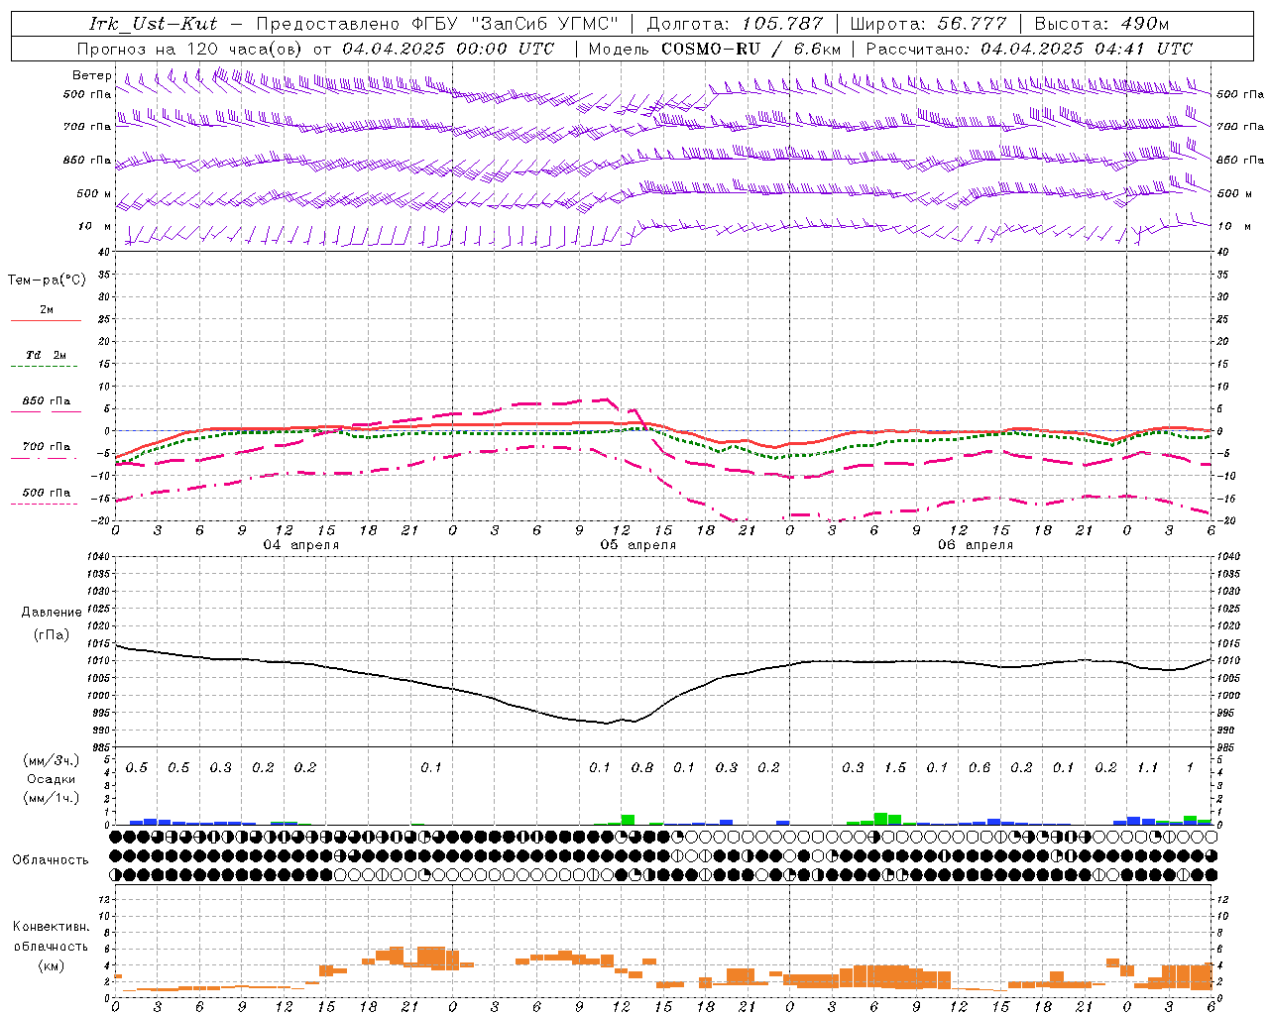The height and width of the screenshot is (1015, 1269).
Task: Click the 0.6 three-hour precipitation value
Action: point(980,768)
